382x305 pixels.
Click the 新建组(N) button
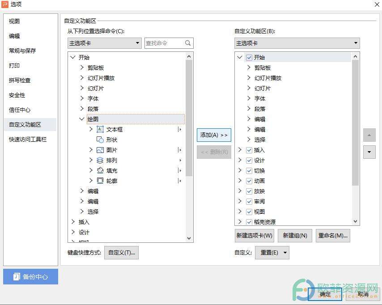(x=295, y=236)
